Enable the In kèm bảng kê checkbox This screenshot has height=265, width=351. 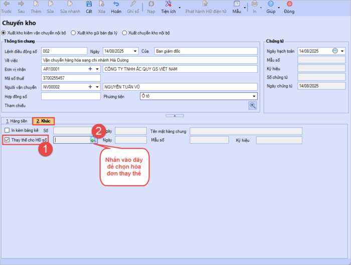click(6, 131)
